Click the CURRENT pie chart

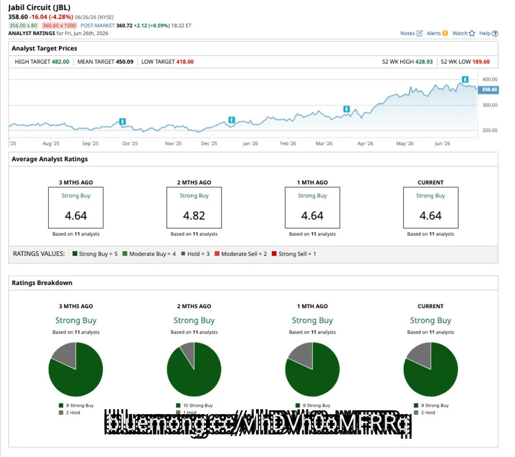(431, 369)
